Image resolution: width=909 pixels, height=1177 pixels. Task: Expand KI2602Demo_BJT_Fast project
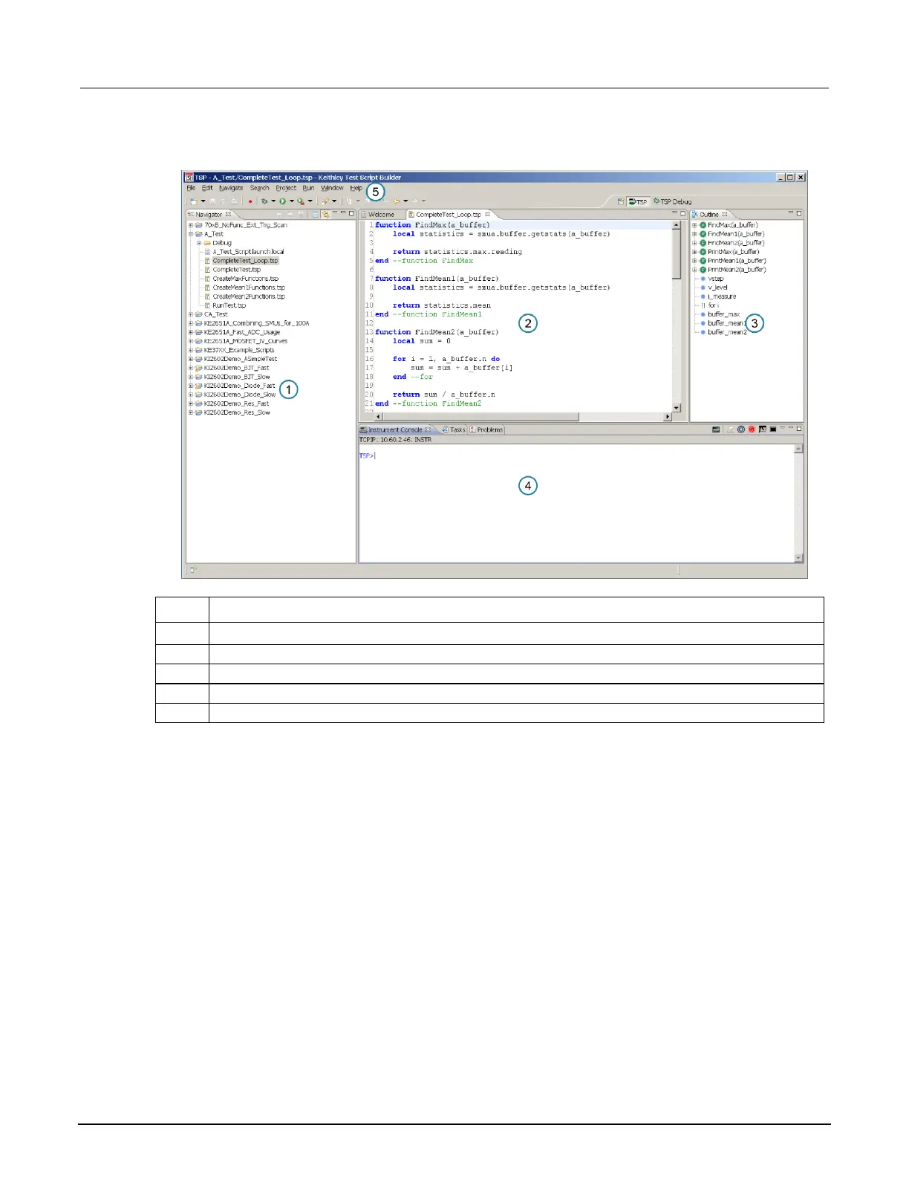pos(191,368)
